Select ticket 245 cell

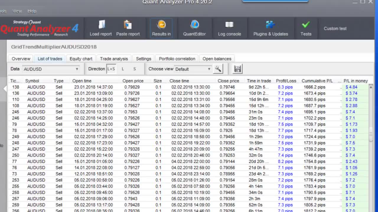[15, 112]
